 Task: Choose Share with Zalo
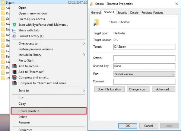[x=29, y=30]
